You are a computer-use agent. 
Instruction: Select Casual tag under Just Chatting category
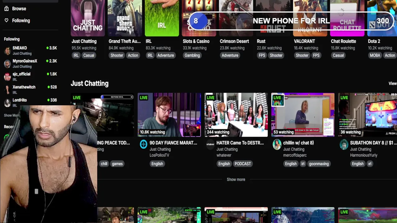[x=89, y=55]
